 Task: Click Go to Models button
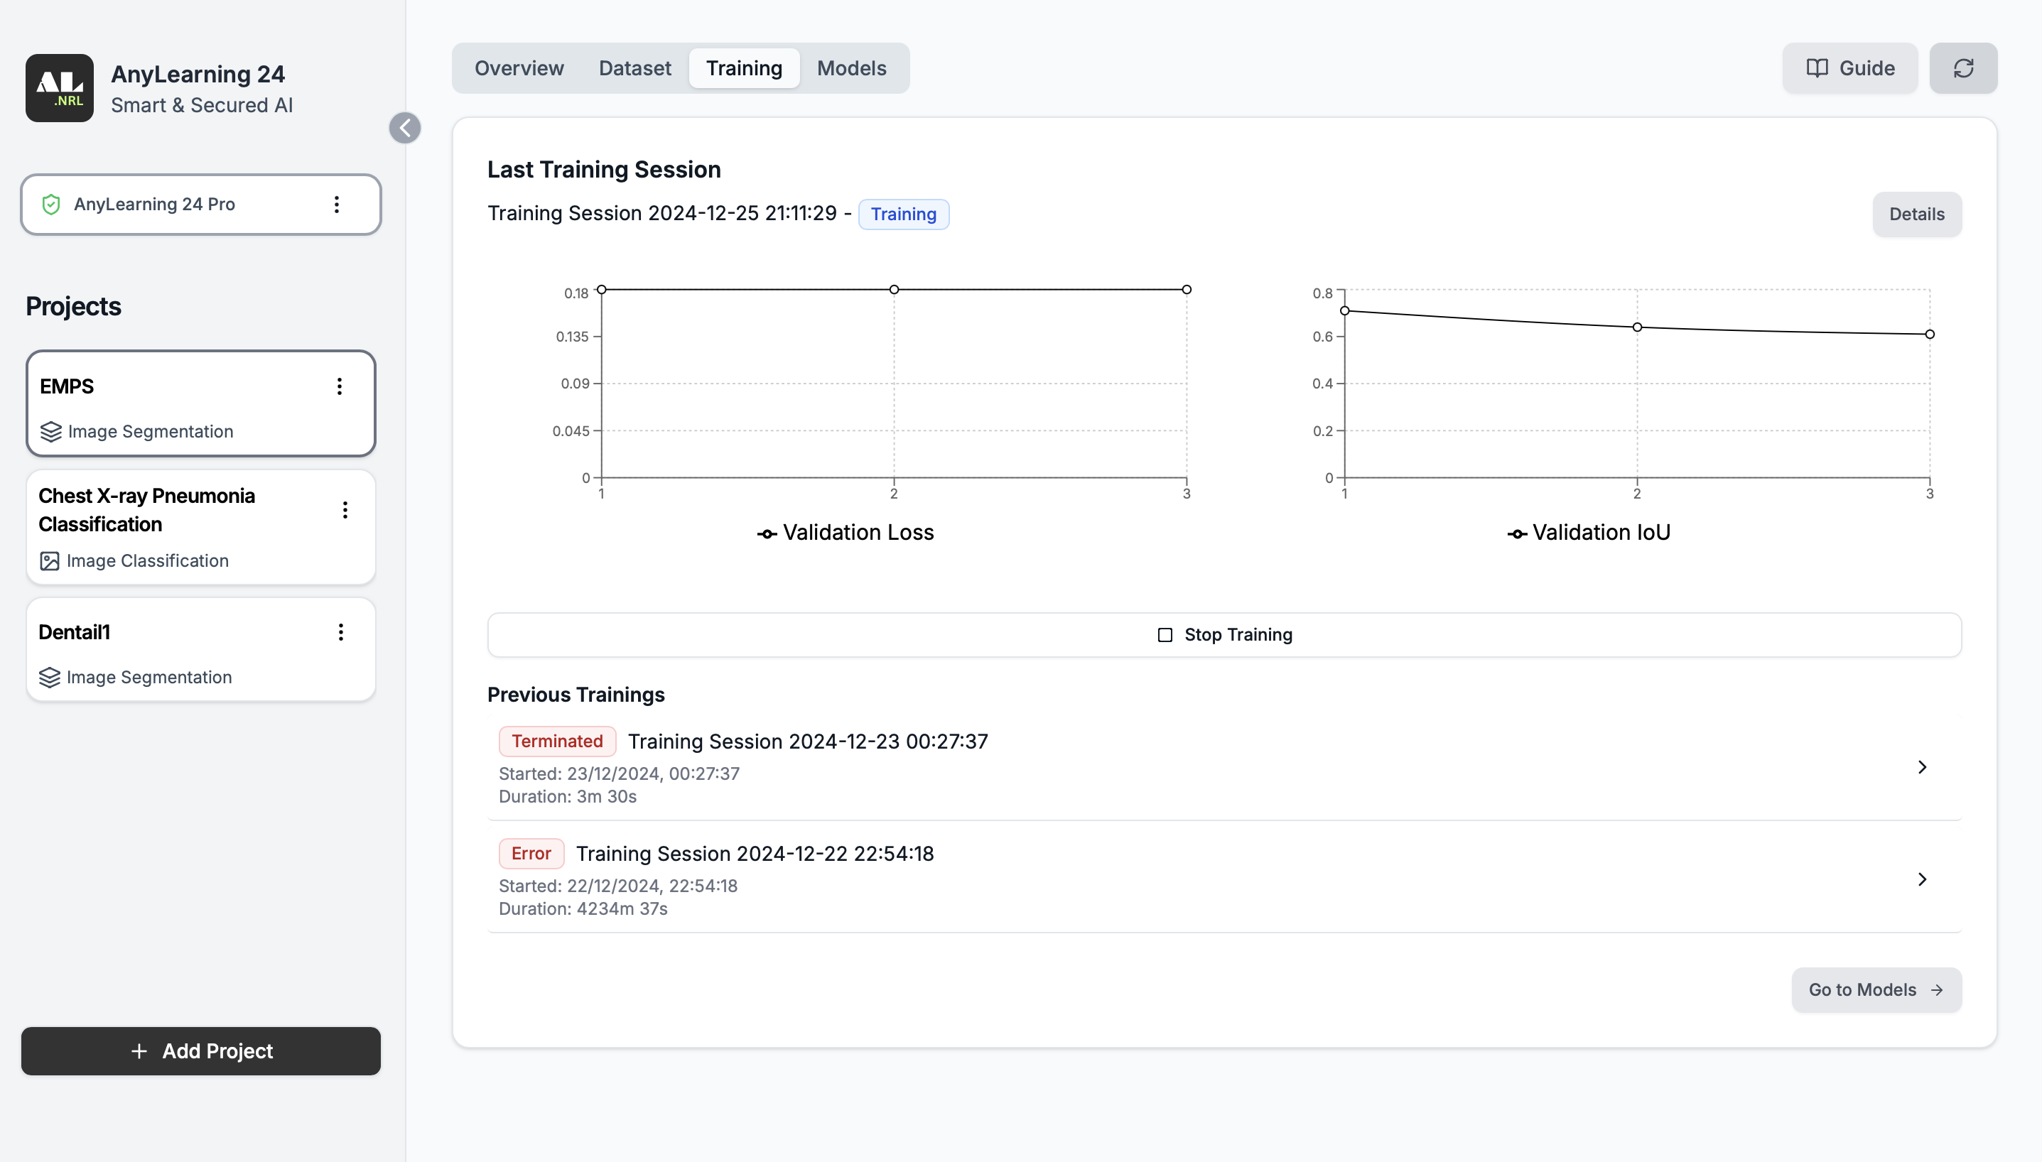(1875, 989)
